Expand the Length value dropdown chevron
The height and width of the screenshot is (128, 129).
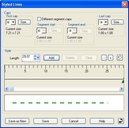(x=38, y=58)
